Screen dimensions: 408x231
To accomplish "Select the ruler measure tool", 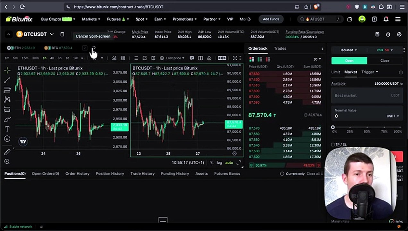I will click(7, 152).
